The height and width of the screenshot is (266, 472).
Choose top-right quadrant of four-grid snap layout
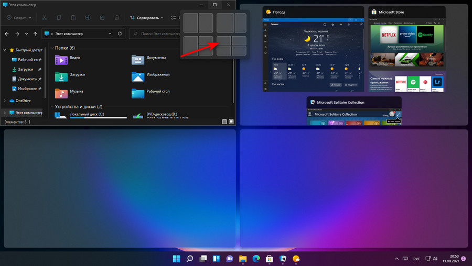[239, 40]
